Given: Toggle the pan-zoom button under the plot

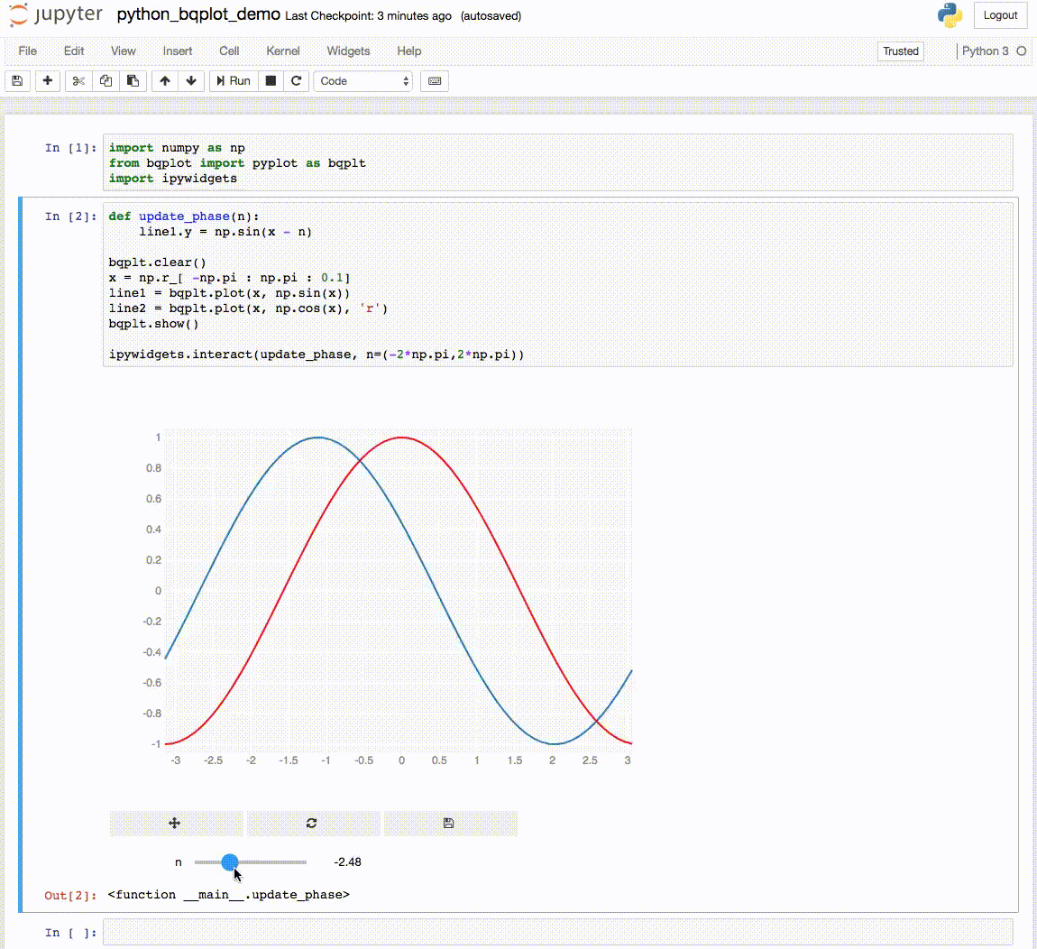Looking at the screenshot, I should (176, 823).
